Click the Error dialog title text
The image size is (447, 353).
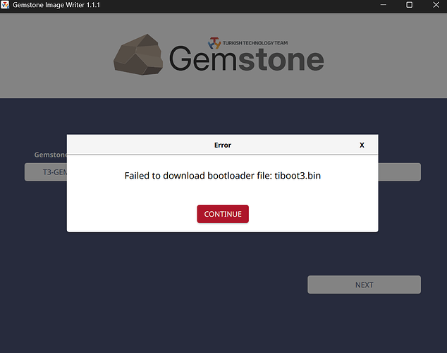[x=223, y=145]
